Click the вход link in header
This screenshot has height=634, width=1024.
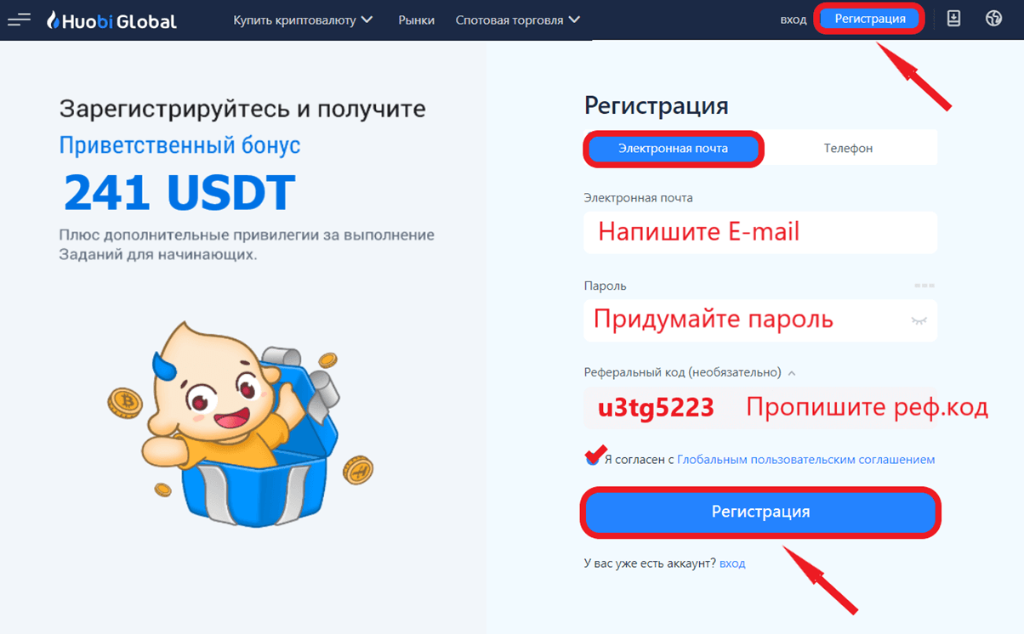point(794,20)
